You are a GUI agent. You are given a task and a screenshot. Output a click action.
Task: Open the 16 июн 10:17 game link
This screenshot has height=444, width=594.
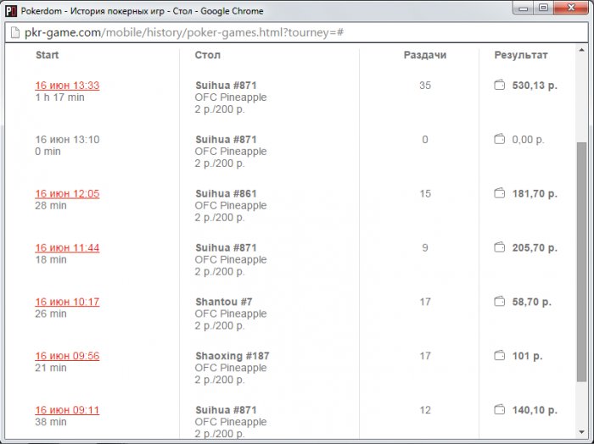pyautogui.click(x=67, y=302)
